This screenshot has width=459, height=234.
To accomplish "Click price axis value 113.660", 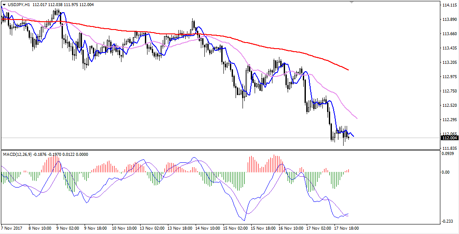I will tap(450, 34).
